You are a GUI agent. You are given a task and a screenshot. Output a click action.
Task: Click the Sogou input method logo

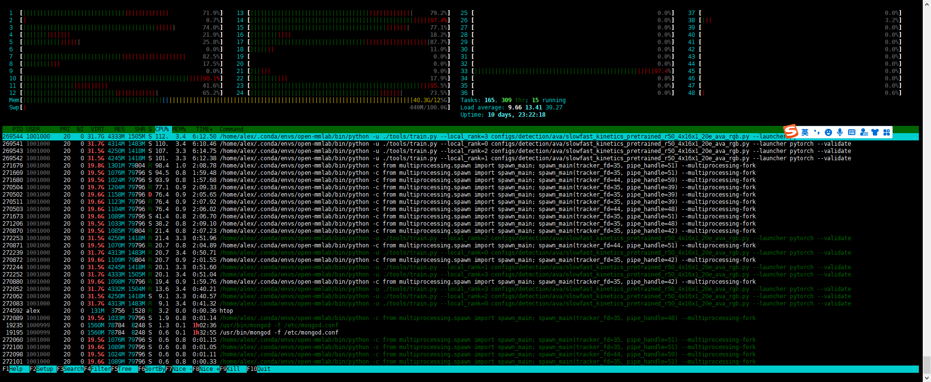791,131
